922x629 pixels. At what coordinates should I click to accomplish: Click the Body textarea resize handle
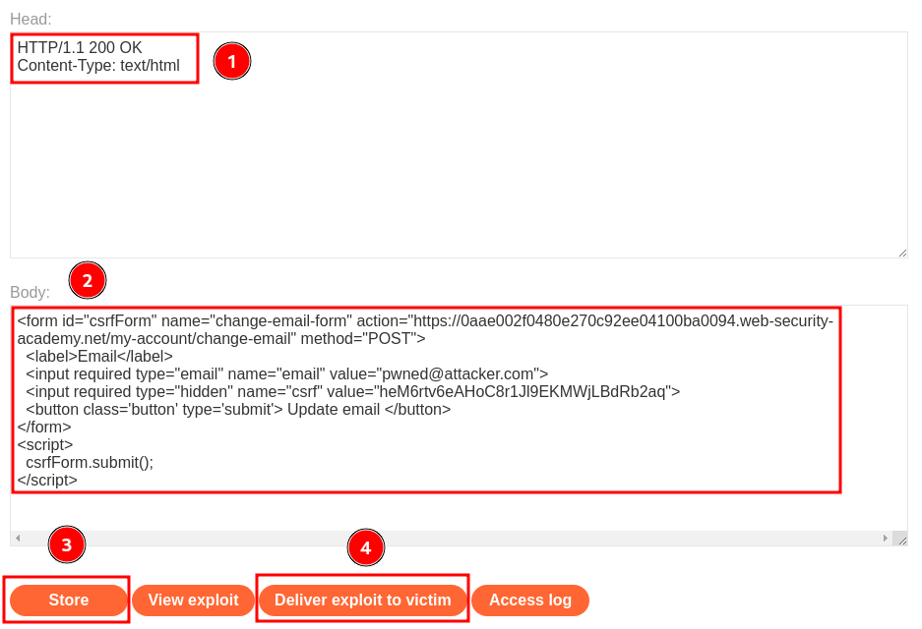[900, 539]
